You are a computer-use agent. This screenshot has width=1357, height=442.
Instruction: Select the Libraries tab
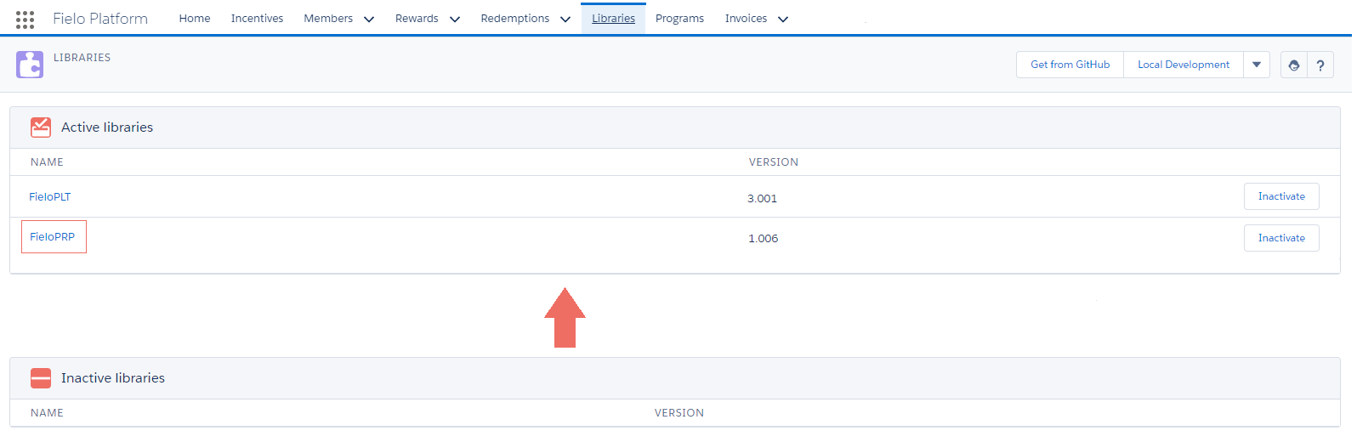click(x=614, y=19)
